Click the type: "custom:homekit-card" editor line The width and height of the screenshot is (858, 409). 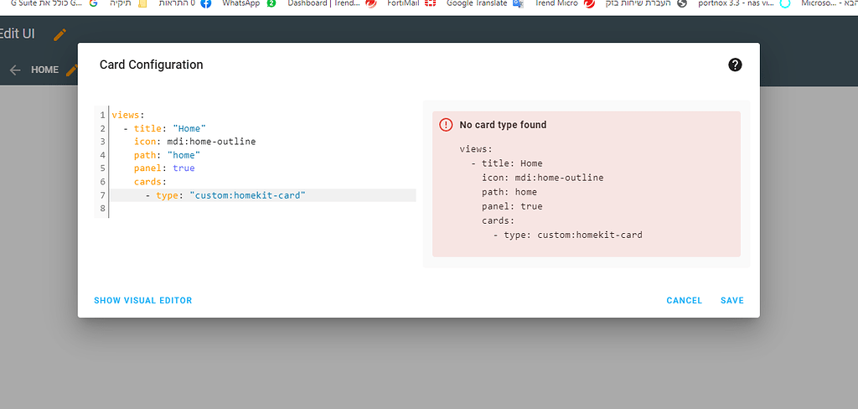click(262, 195)
